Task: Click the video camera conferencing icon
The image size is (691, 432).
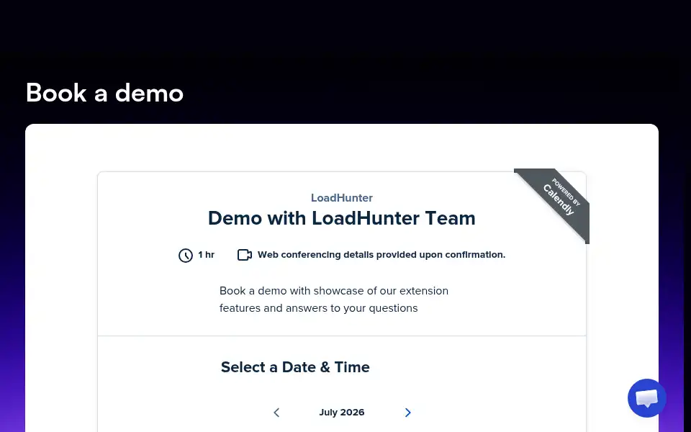Action: (x=245, y=255)
